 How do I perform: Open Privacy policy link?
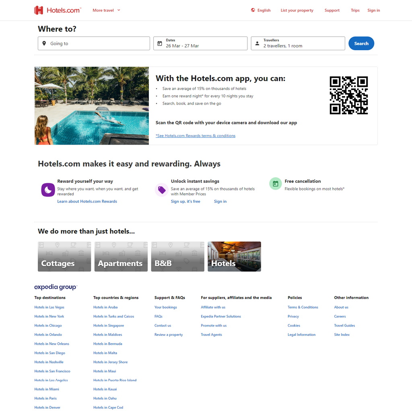pos(293,316)
